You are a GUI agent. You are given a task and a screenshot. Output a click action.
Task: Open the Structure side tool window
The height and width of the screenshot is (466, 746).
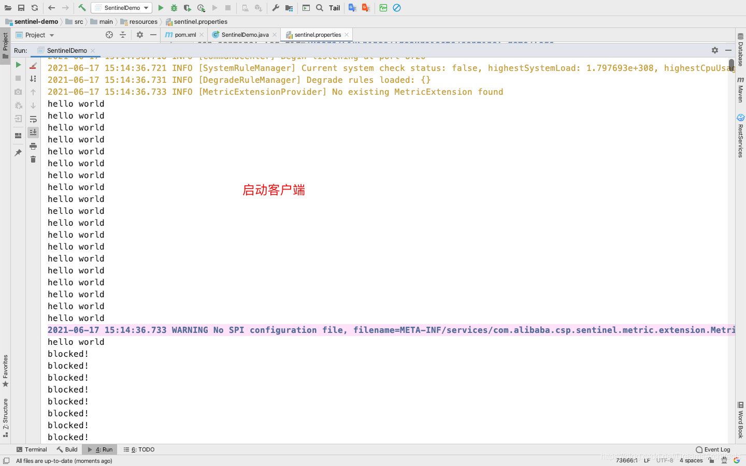[5, 417]
